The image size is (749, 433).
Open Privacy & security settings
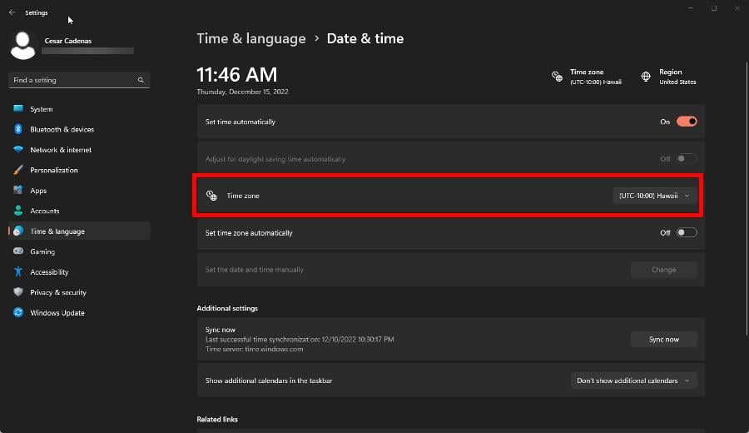tap(79, 292)
